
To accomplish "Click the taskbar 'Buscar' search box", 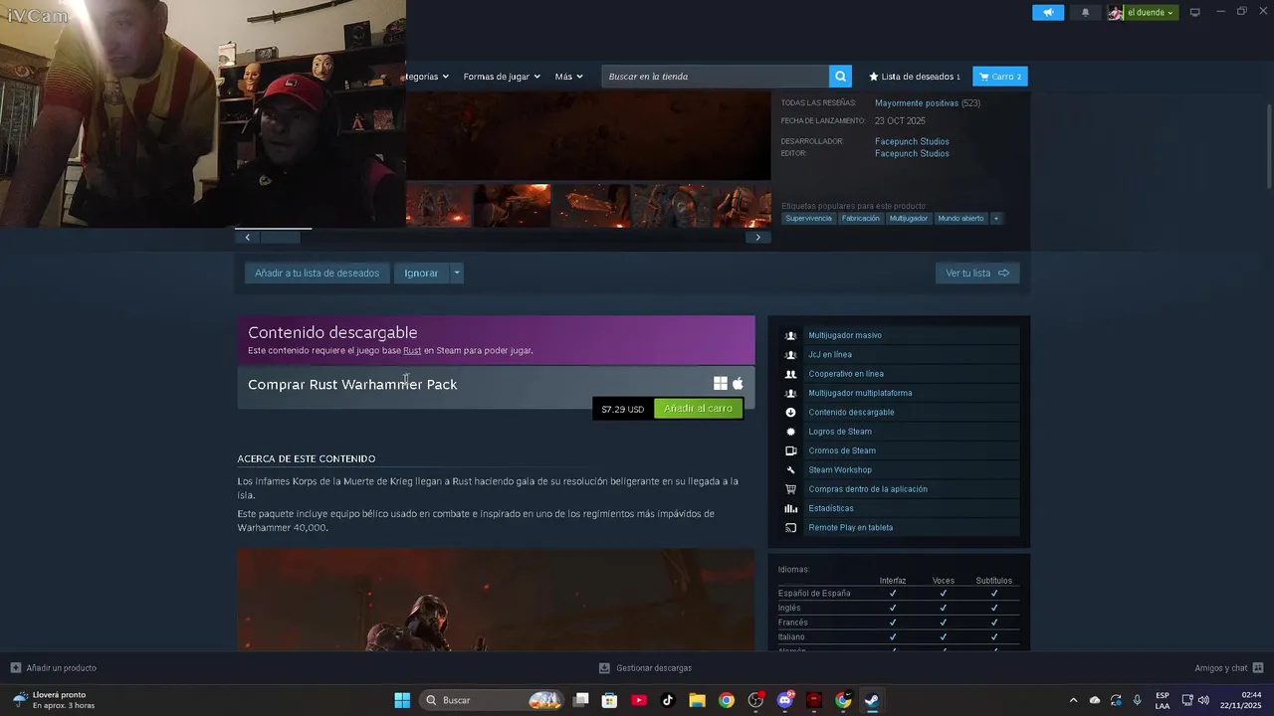I will click(x=493, y=700).
